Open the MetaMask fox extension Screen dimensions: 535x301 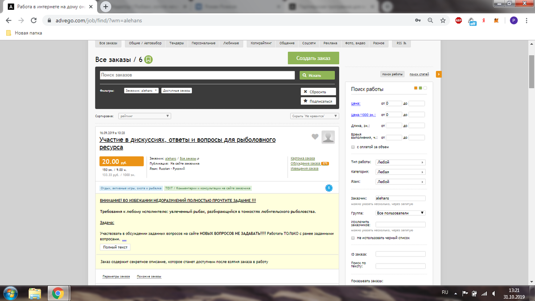496,21
